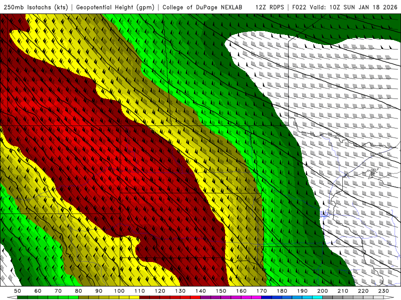Select the dark gray swatch starting at 200
This screenshot has height=300, width=401.
pos(328,297)
